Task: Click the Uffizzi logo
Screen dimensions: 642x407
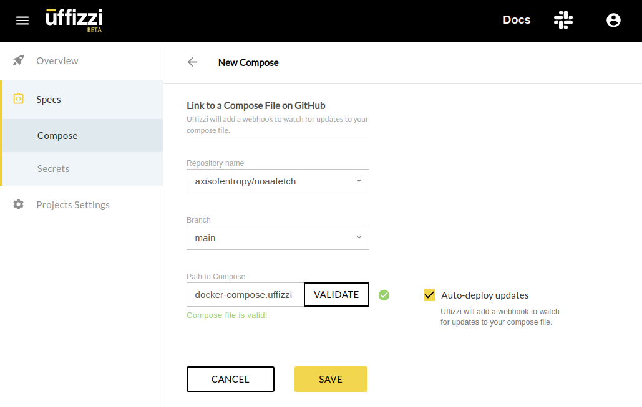Action: (x=74, y=20)
